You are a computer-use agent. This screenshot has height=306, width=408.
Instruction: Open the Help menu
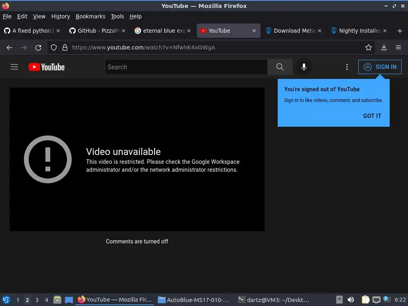pyautogui.click(x=135, y=16)
